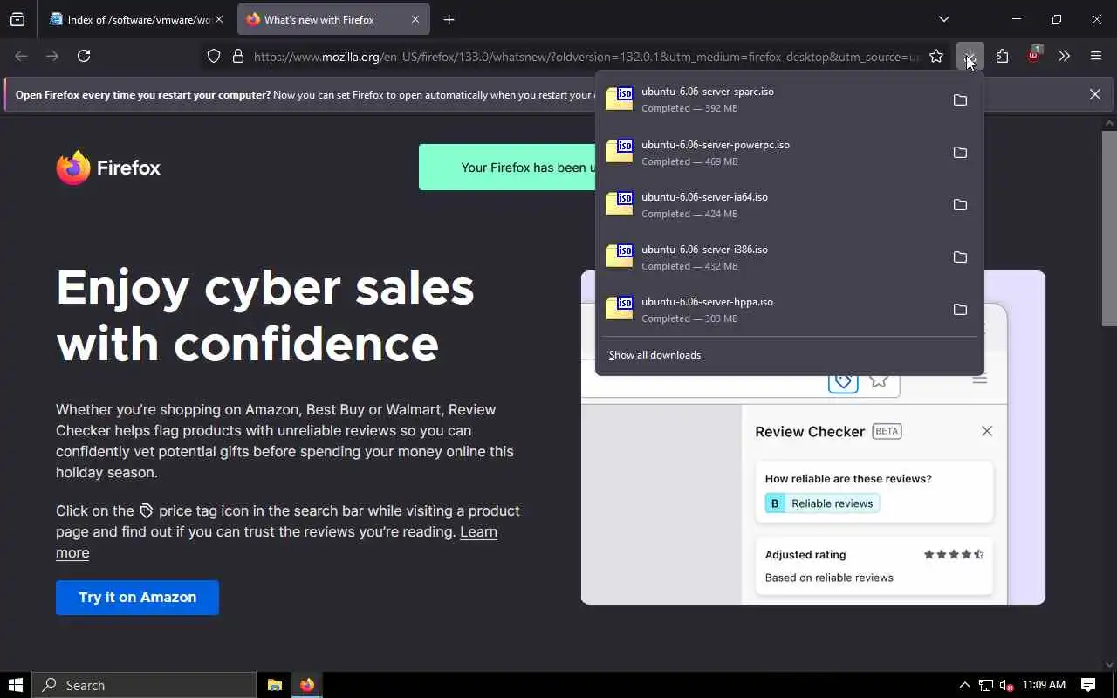Screen dimensions: 1117x698
Task: Open the Extensions puzzle icon
Action: 1002,56
